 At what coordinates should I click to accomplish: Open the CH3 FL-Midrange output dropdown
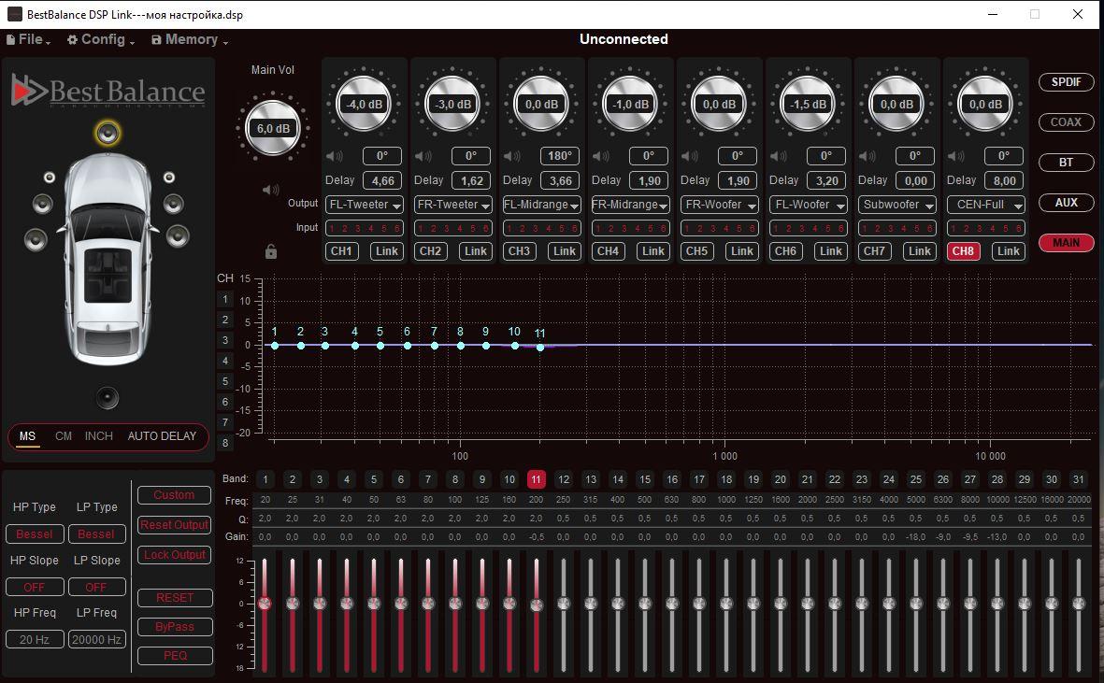click(x=541, y=205)
